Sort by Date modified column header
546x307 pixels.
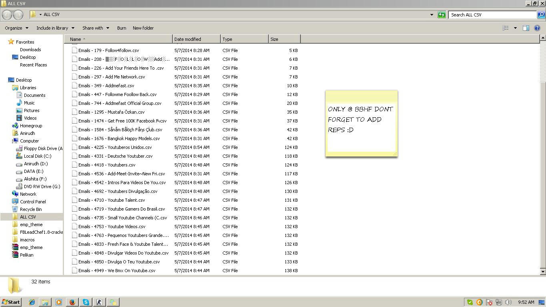(196, 39)
